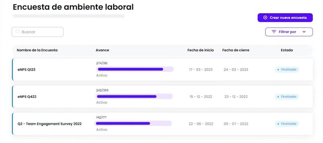Viewport: 323px width, 143px height.
Task: Sort by Fecha de cierre column
Action: click(236, 50)
